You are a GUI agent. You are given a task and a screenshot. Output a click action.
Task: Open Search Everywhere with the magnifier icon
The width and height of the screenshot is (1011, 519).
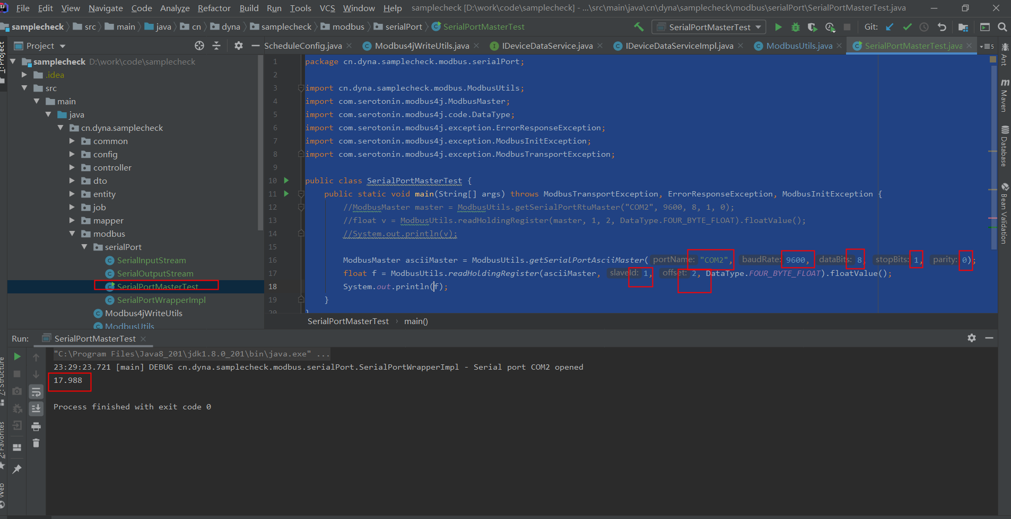[x=1002, y=27]
